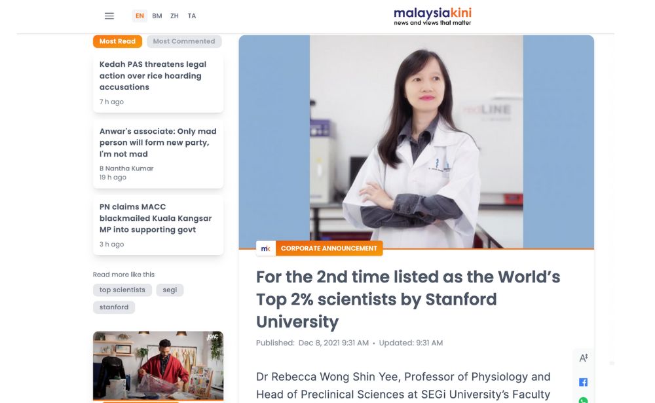The image size is (655, 403).
Task: Share article on Facebook
Action: click(x=583, y=382)
